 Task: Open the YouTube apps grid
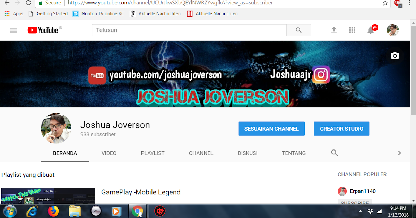(352, 30)
